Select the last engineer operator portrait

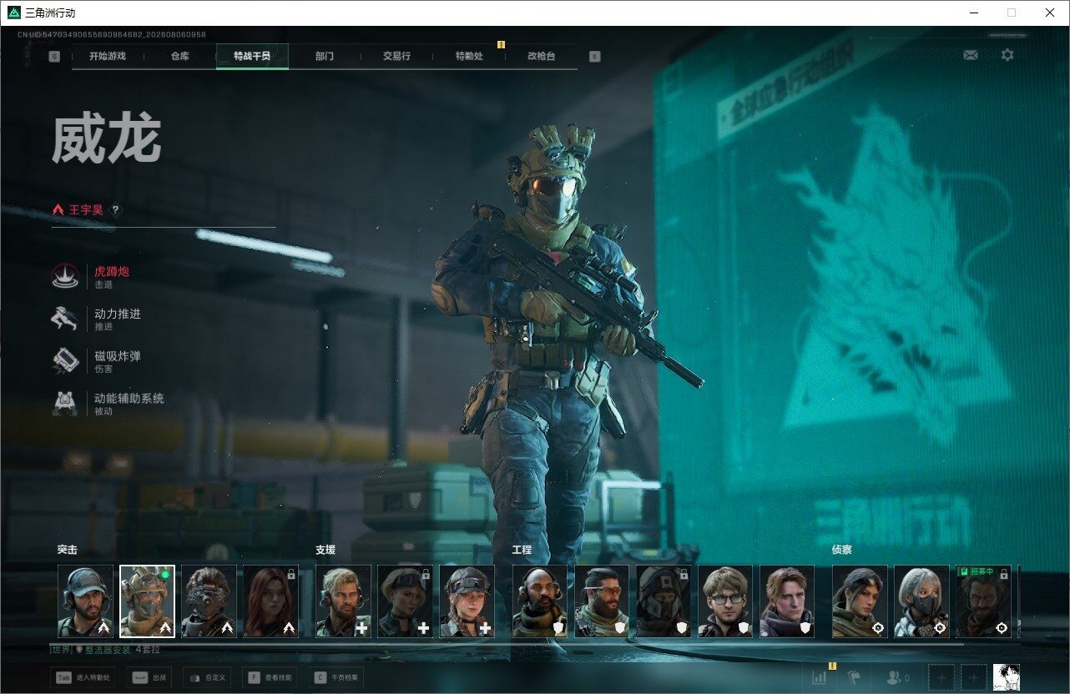click(787, 601)
